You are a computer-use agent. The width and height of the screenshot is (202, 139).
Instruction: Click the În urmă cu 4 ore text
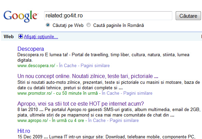pos(68,120)
